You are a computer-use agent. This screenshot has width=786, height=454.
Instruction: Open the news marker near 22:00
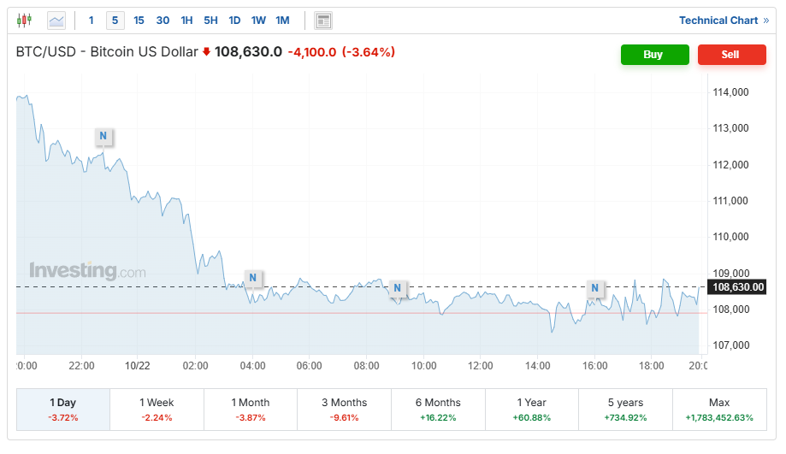[x=103, y=136]
